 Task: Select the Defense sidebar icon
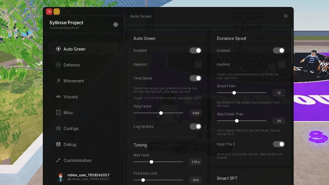[x=58, y=65]
